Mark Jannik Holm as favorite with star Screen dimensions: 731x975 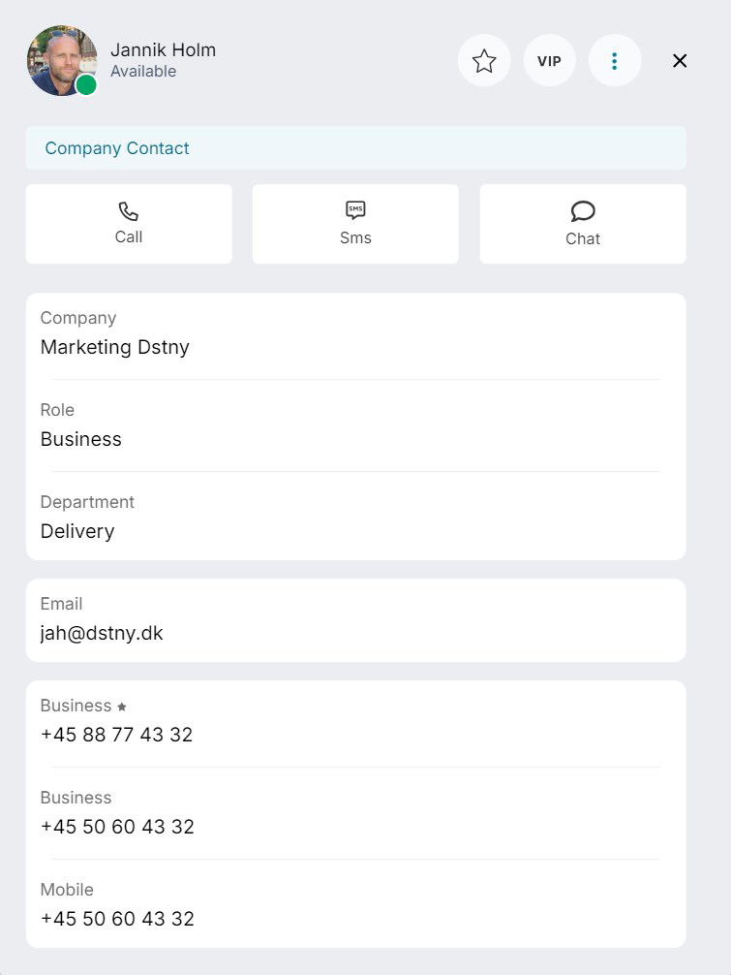484,60
